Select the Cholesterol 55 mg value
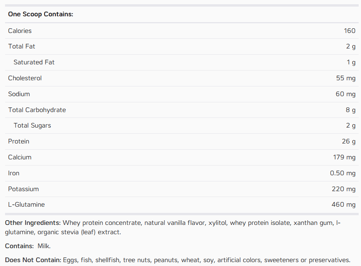This screenshot has width=361, height=266. (x=345, y=78)
